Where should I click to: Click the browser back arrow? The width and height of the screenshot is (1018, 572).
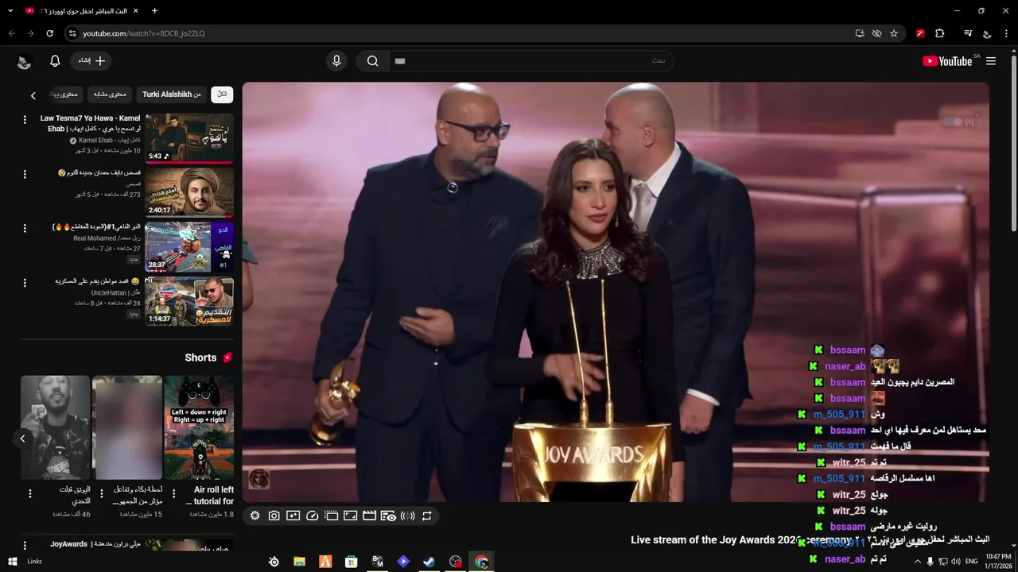pos(11,33)
